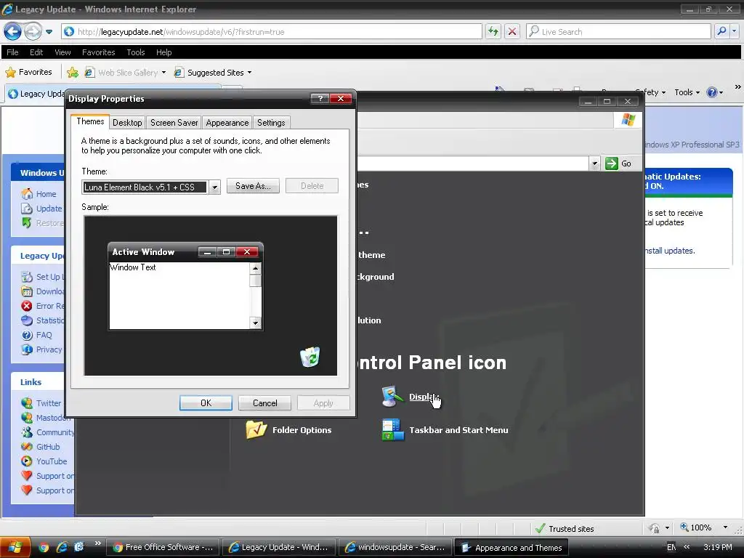Viewport: 744px width, 558px height.
Task: Click the IE Forward navigation arrow
Action: pos(32,32)
